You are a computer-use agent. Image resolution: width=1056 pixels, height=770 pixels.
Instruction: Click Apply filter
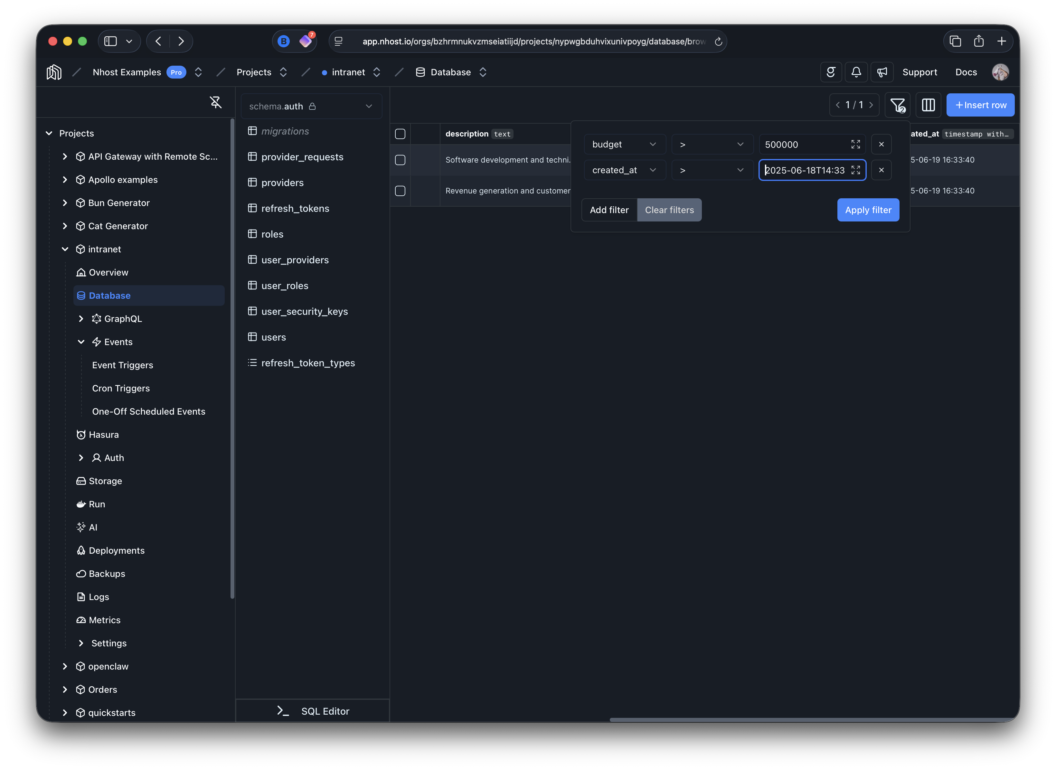click(867, 210)
